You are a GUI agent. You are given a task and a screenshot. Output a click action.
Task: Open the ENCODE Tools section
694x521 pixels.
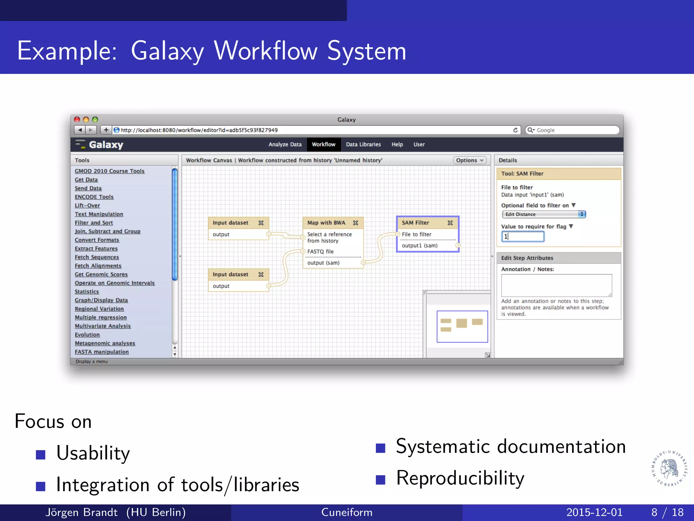point(94,197)
